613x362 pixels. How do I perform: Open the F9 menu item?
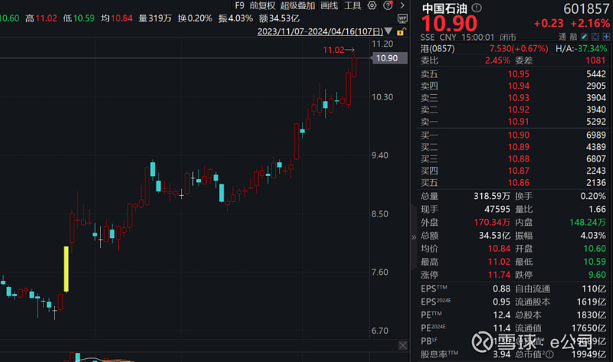[239, 5]
